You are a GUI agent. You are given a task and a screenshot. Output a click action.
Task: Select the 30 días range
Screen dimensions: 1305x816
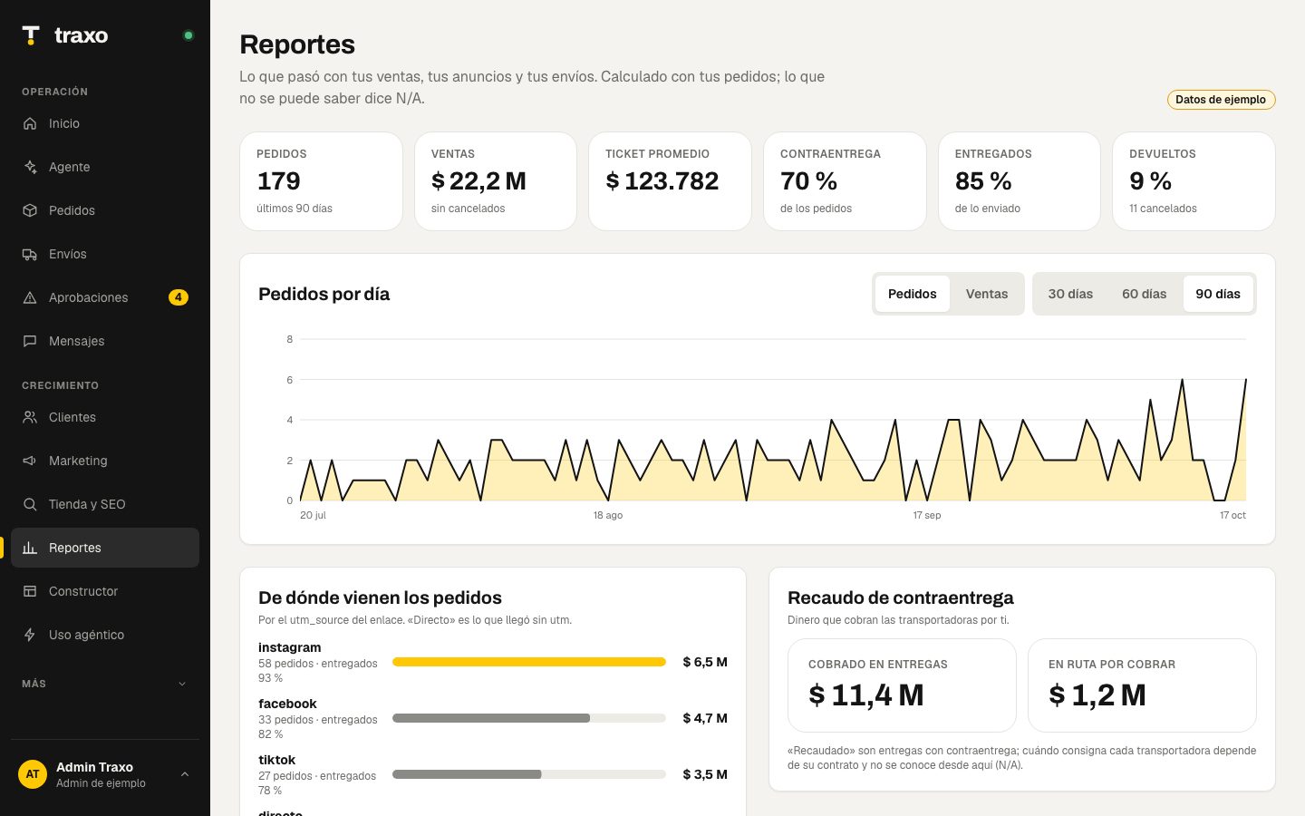1070,294
